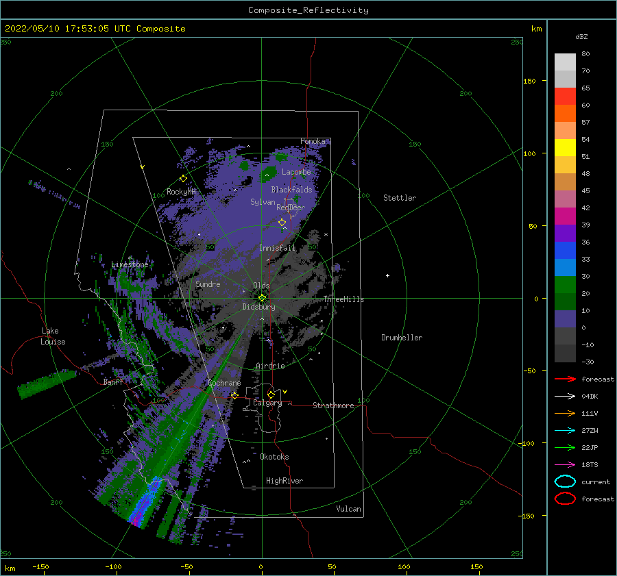The width and height of the screenshot is (617, 576).
Task: Click the Sylvan label
Action: pos(263,202)
